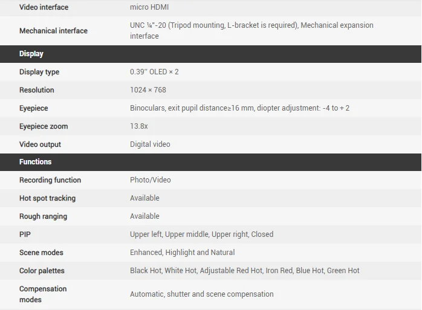Click the Scene modes label
The height and width of the screenshot is (310, 422).
[x=41, y=253]
